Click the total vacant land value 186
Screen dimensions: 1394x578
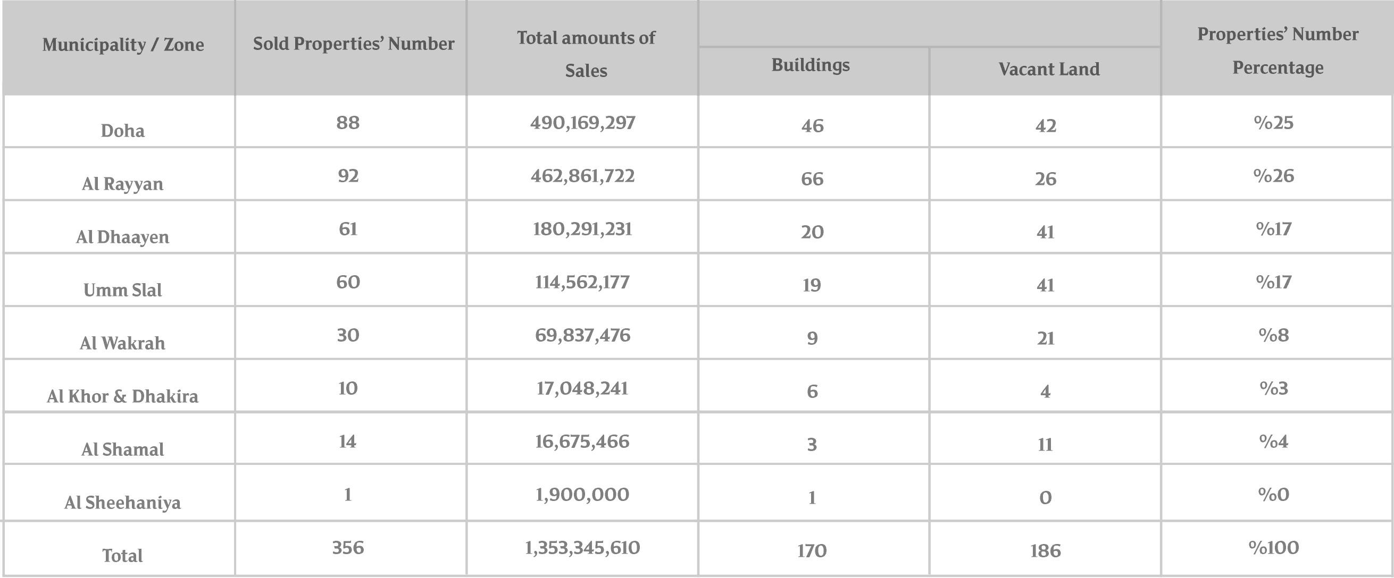point(1046,551)
